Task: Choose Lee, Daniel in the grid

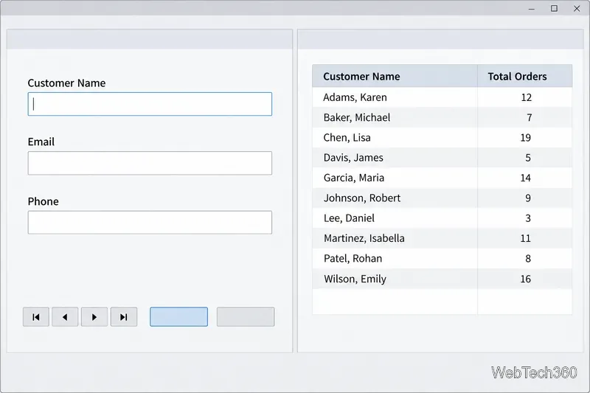Action: pos(442,218)
